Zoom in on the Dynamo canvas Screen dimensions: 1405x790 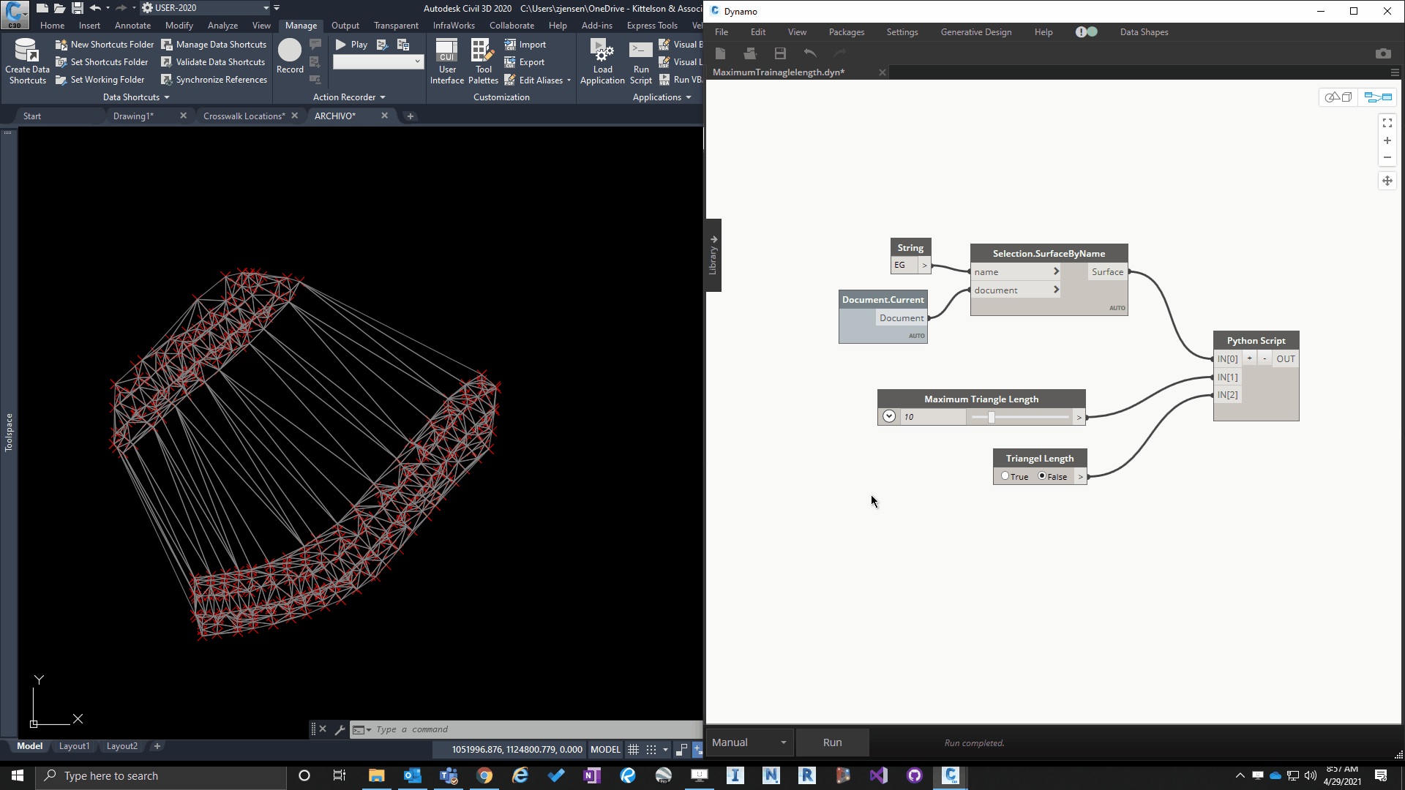pyautogui.click(x=1387, y=140)
